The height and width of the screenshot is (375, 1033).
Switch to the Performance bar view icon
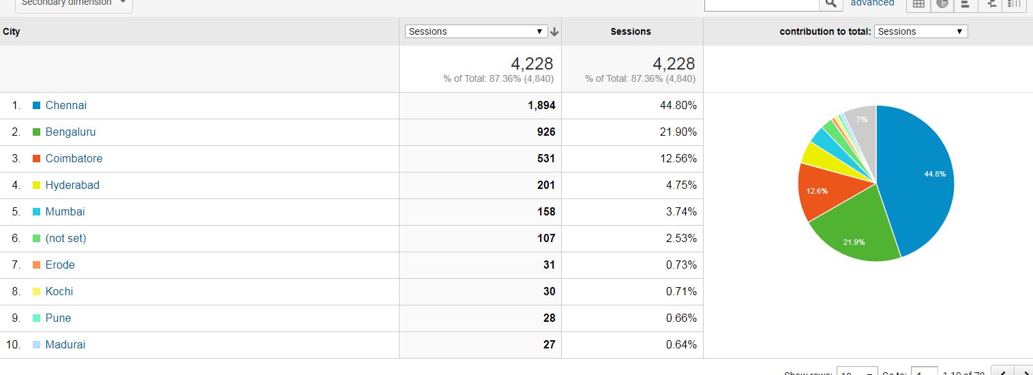[x=965, y=3]
